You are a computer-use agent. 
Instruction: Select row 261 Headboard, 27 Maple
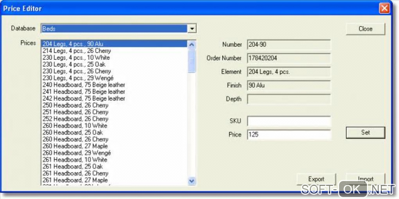click(115, 180)
